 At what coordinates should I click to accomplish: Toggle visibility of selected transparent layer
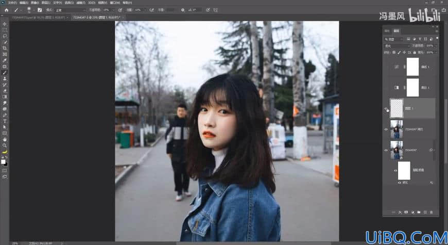pos(386,109)
